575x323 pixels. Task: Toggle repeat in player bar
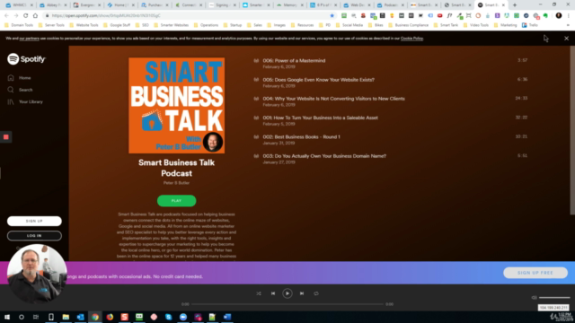click(x=315, y=293)
